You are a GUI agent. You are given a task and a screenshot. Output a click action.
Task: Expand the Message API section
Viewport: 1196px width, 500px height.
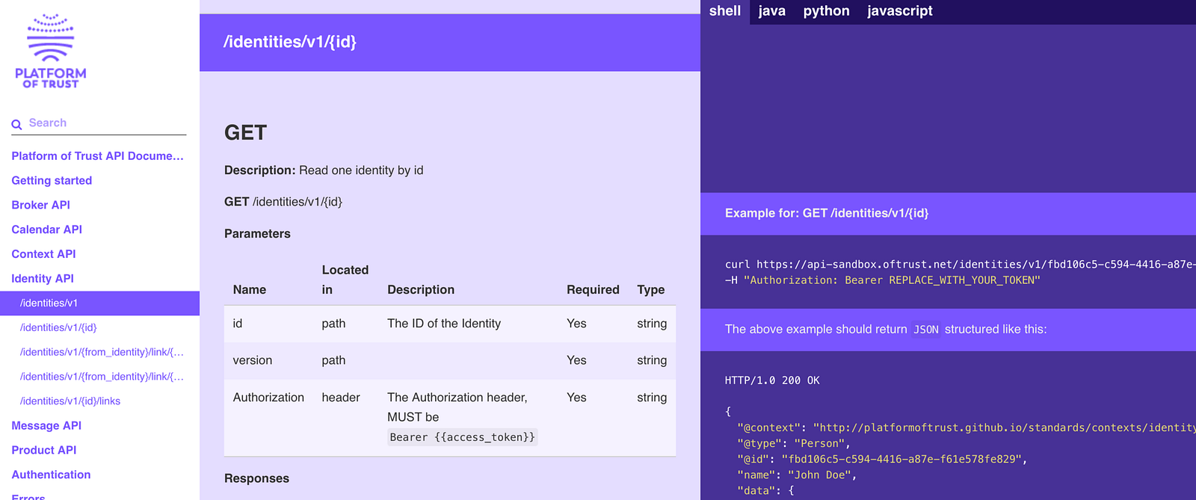click(x=46, y=426)
